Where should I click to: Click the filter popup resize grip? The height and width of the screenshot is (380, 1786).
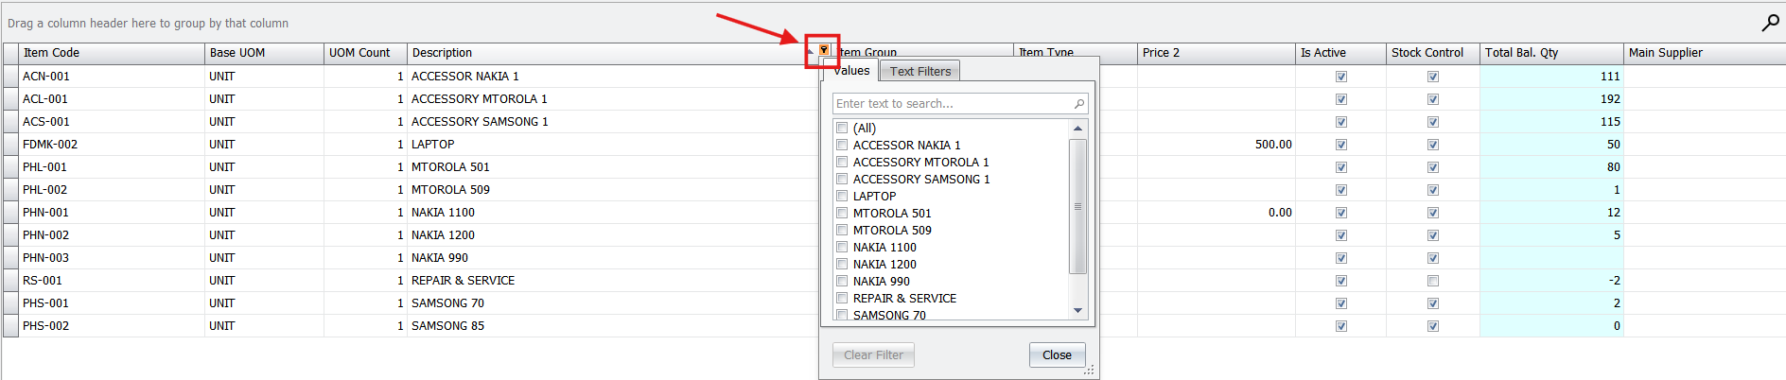click(1089, 371)
